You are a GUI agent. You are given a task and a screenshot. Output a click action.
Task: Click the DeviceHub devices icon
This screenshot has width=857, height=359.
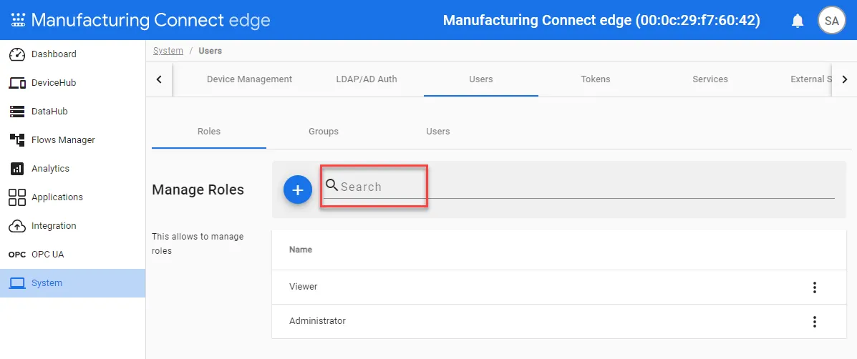click(x=17, y=83)
